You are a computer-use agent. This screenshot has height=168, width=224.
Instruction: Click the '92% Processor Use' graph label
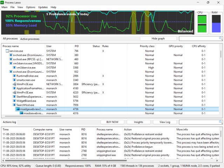[21, 16]
